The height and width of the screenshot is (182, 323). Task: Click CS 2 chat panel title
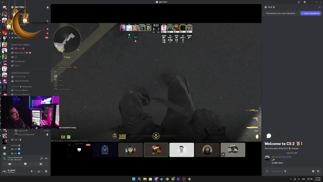271,7
